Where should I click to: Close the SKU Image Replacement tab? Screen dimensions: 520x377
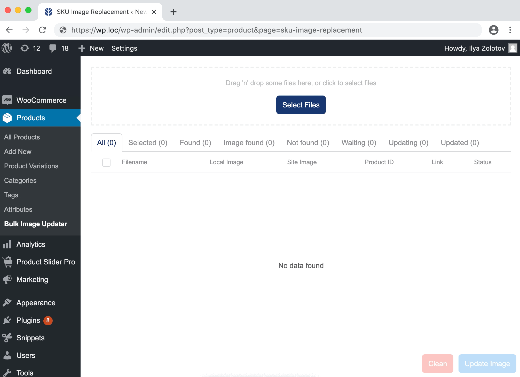pyautogui.click(x=154, y=12)
